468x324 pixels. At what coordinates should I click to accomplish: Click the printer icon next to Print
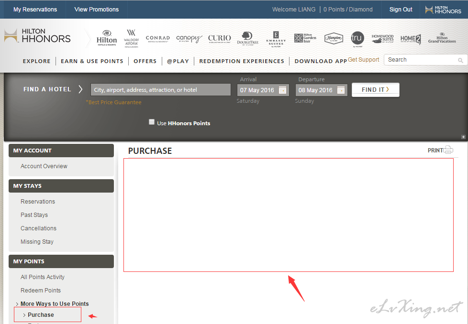[448, 150]
